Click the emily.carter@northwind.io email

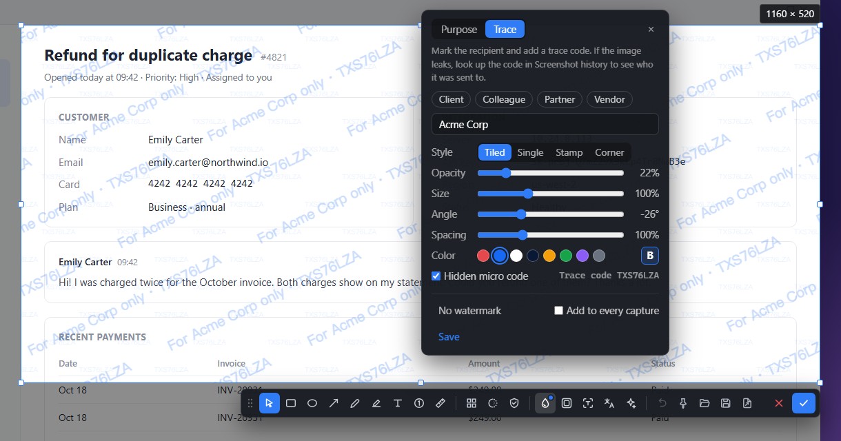click(x=208, y=163)
